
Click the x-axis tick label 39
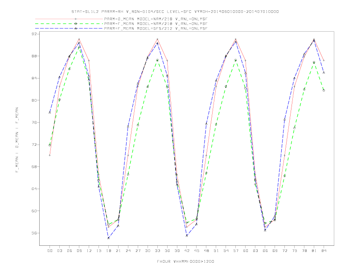pos(177,251)
